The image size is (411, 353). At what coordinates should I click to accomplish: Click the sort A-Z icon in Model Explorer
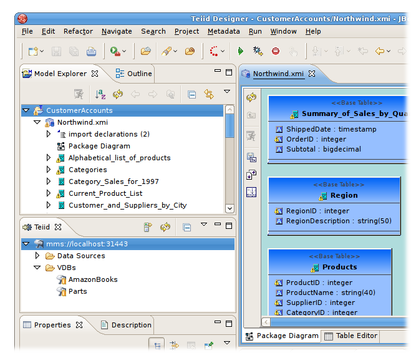(x=100, y=94)
